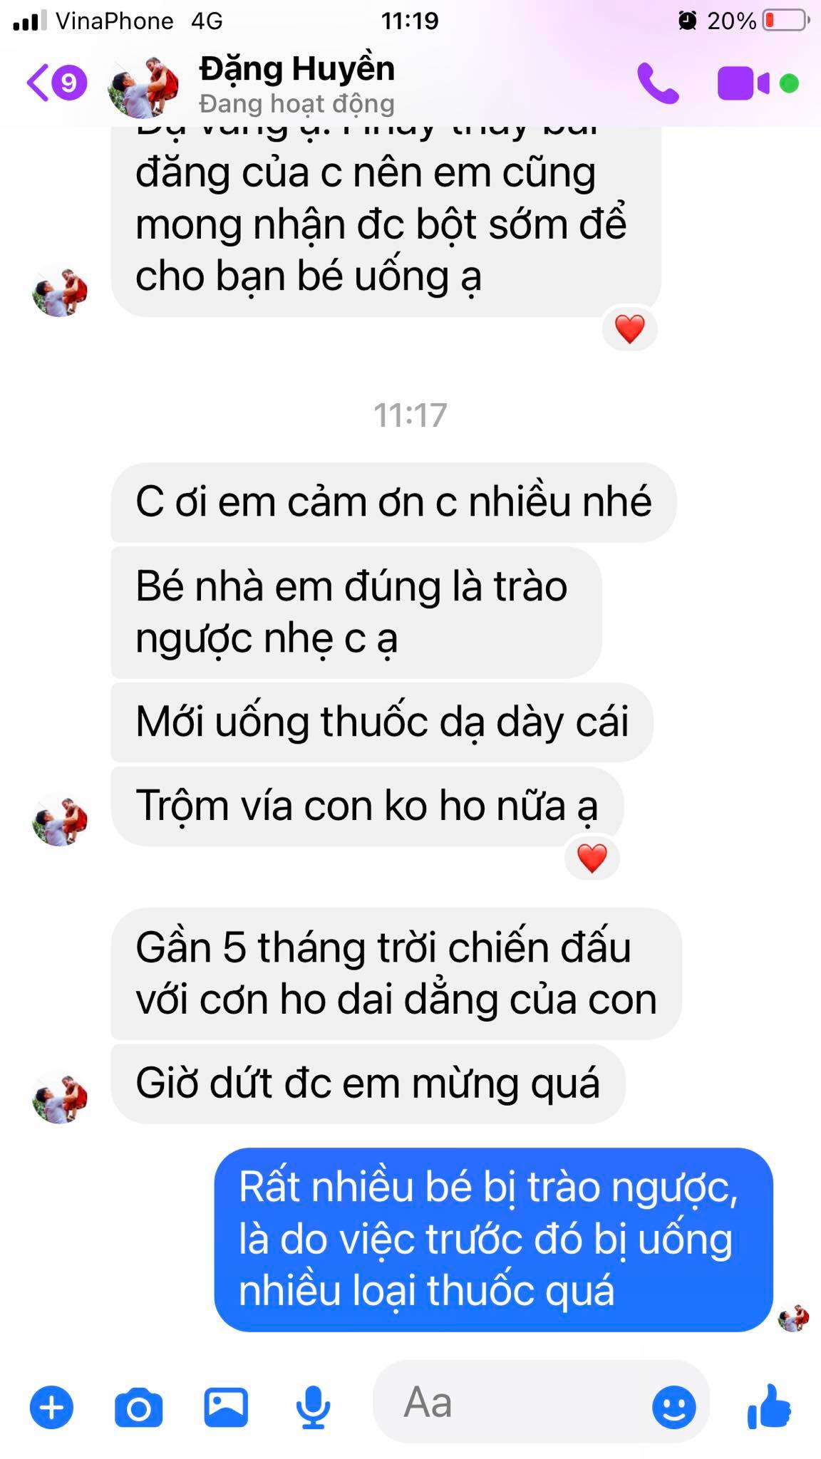This screenshot has height=1459, width=821.
Task: Tap small seen-receipt avatar under blue message
Action: click(x=794, y=1318)
